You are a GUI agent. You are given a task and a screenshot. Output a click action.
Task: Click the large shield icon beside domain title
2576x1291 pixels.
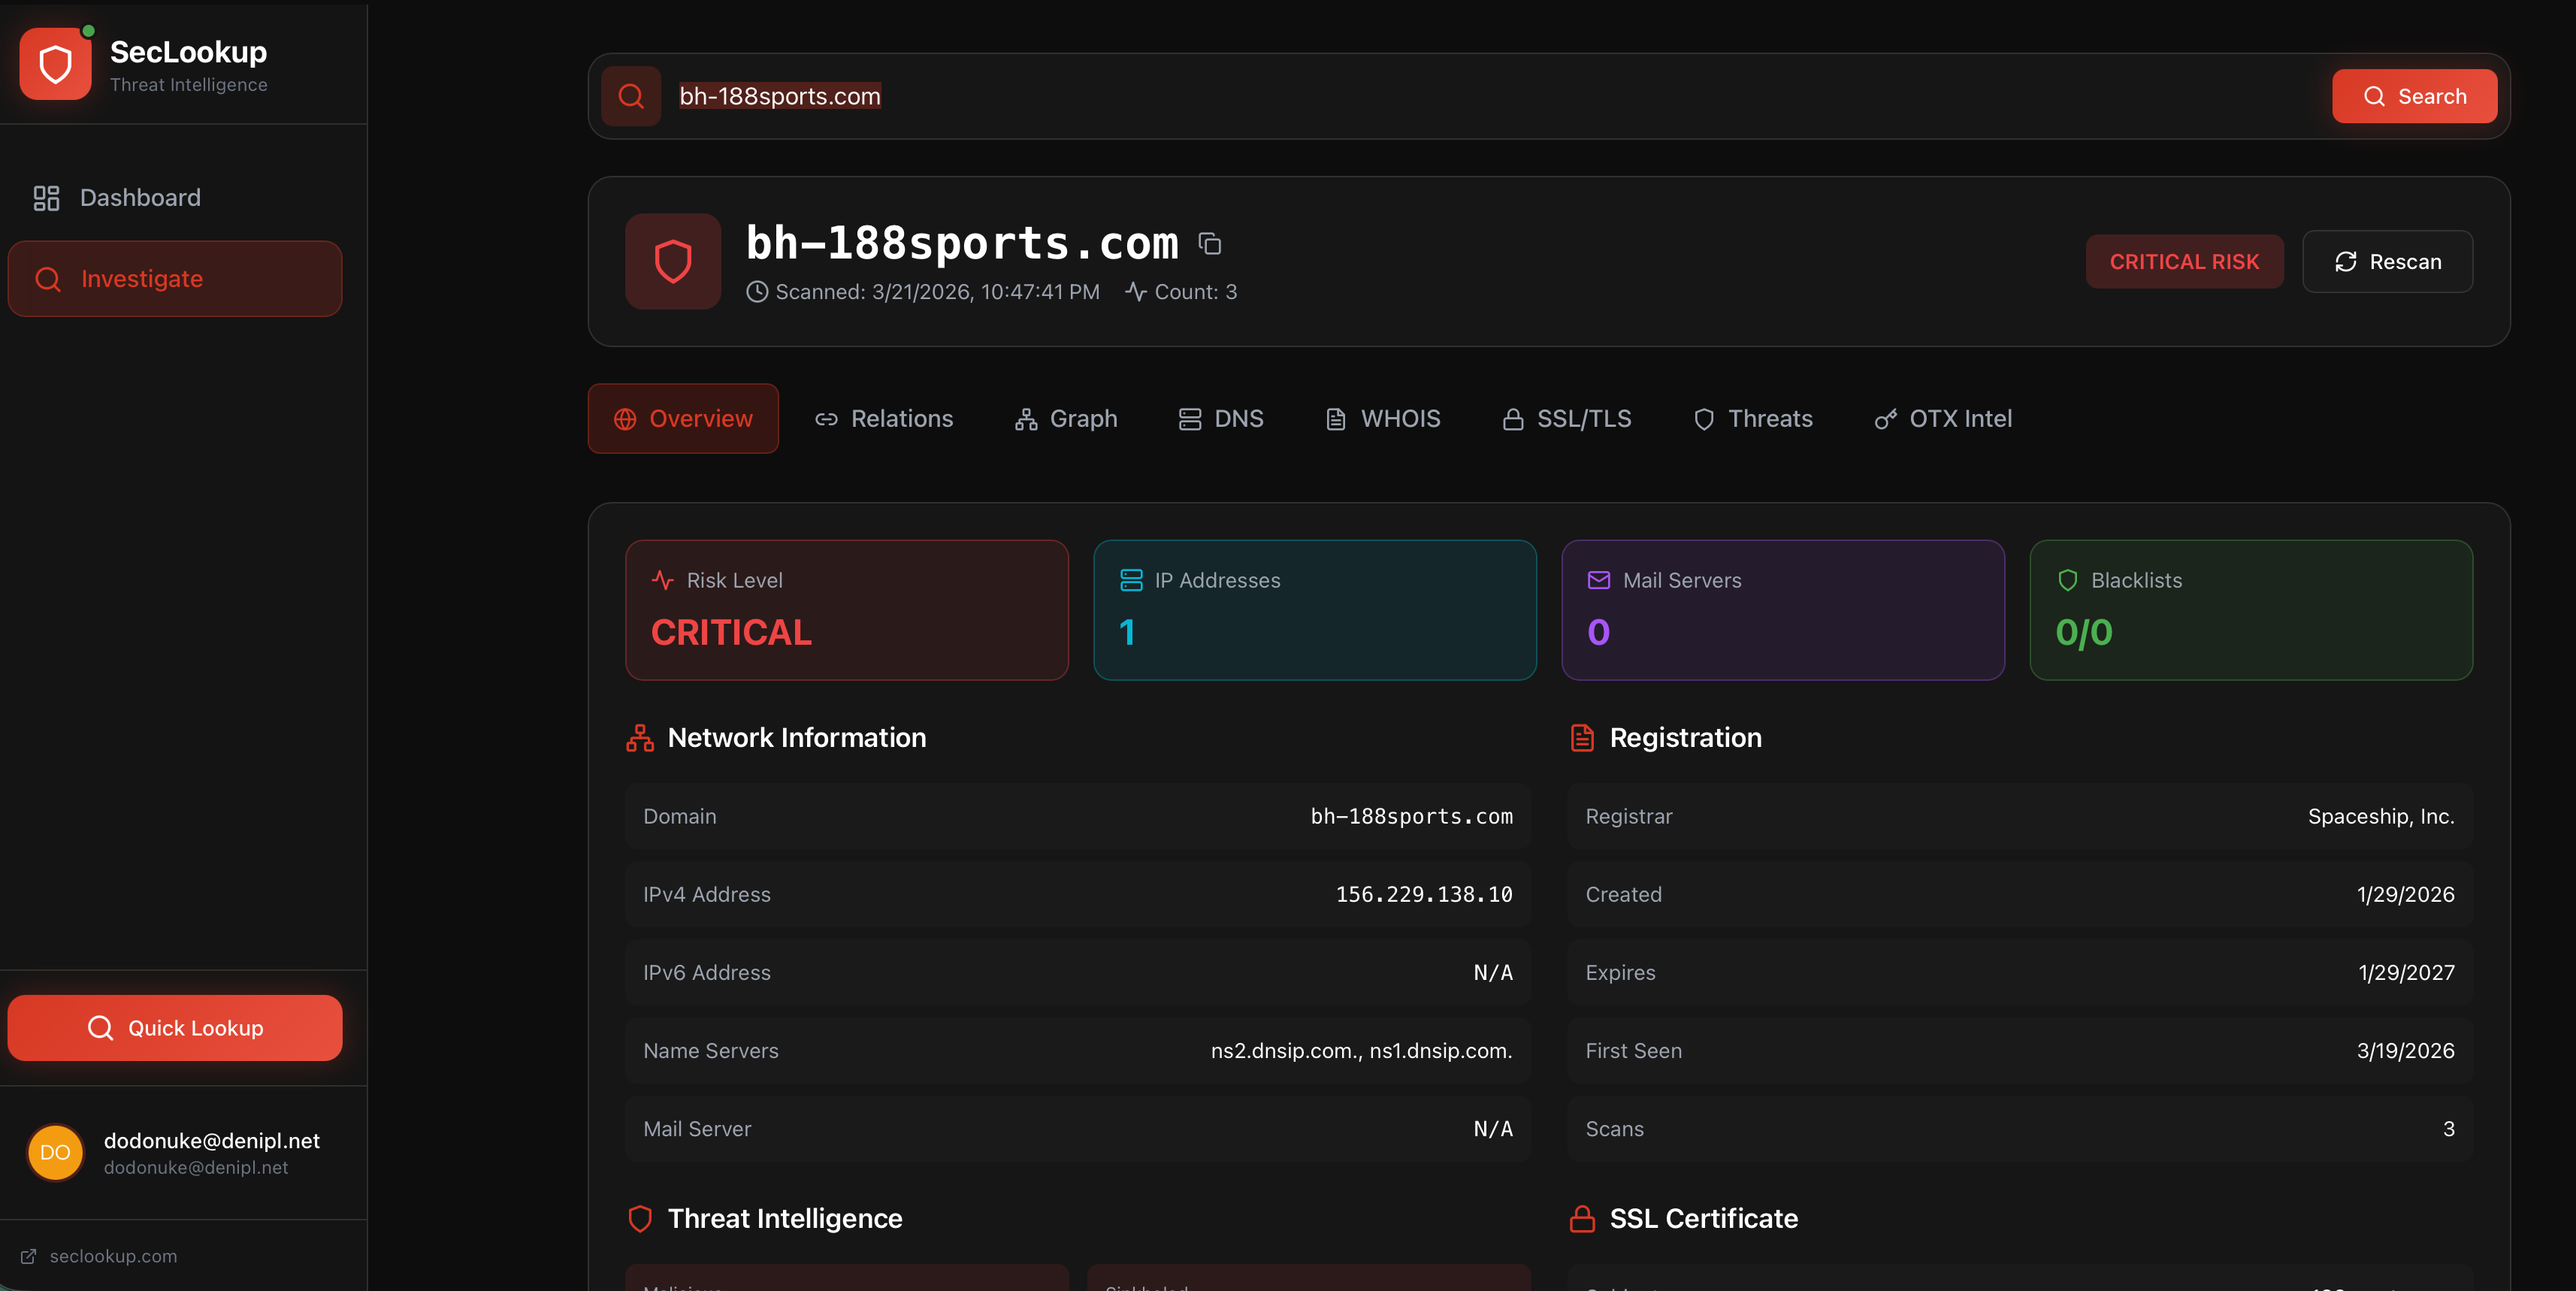(673, 261)
